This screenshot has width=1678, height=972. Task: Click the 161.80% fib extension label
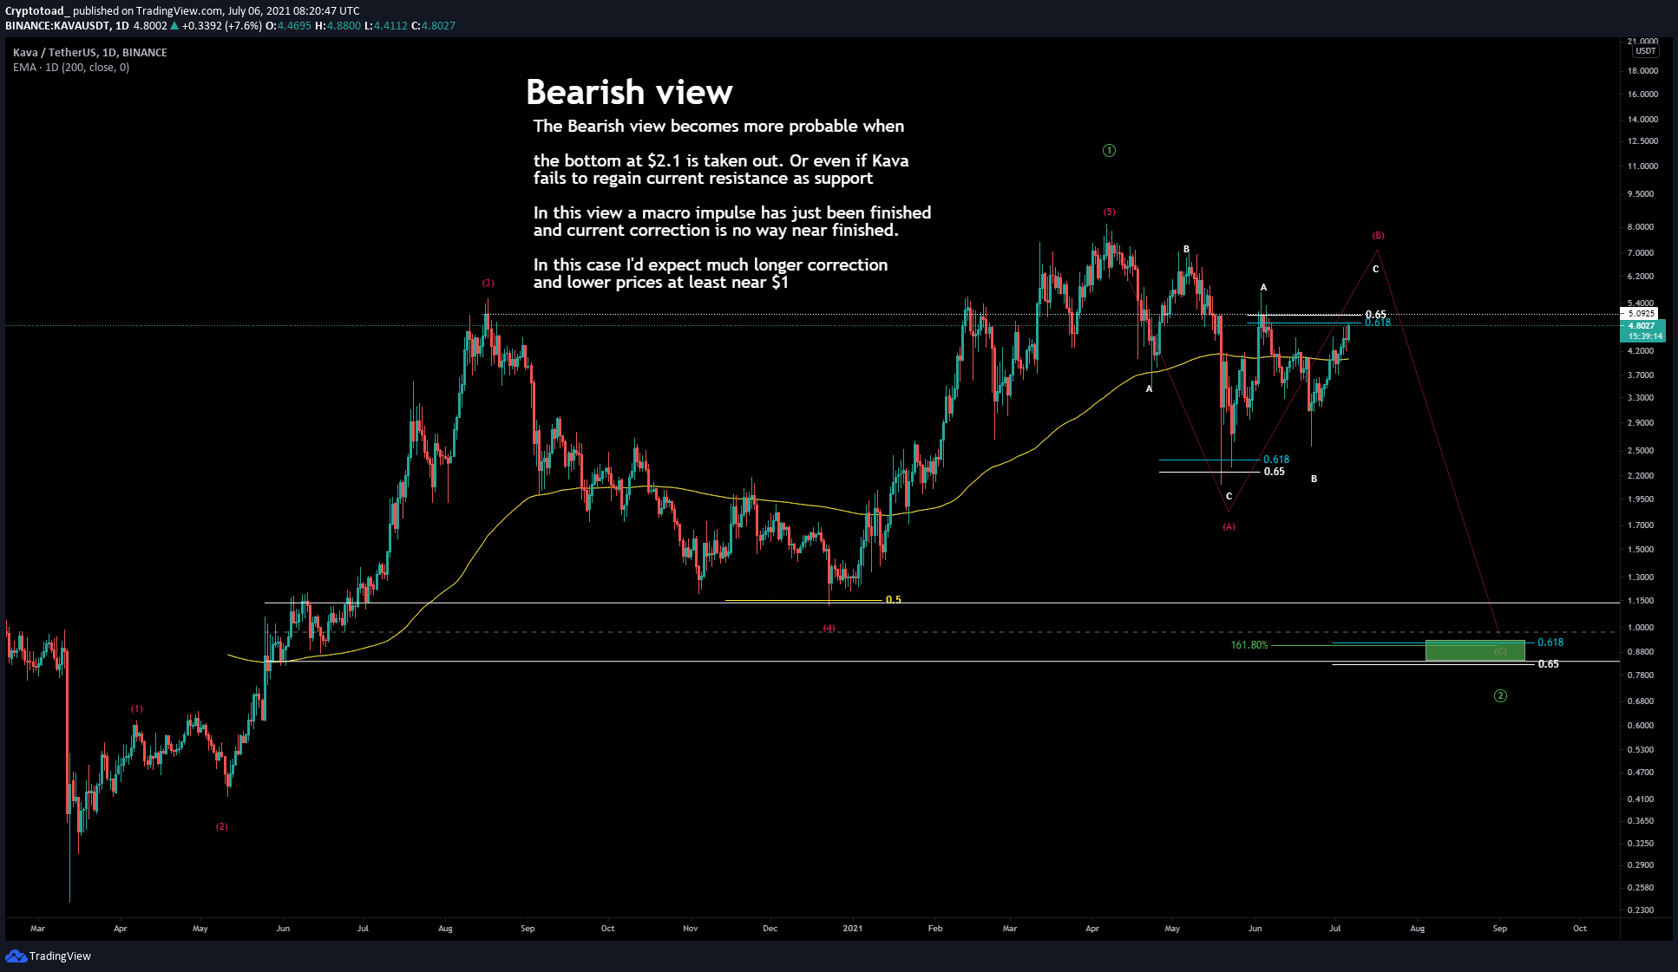point(1249,645)
